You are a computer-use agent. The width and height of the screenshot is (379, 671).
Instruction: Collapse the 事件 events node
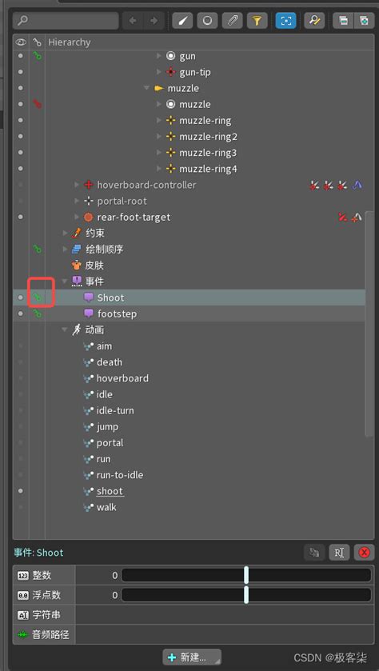65,282
